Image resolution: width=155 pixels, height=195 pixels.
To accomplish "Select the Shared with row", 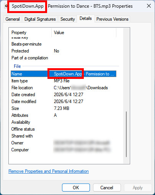I will coord(64,136).
